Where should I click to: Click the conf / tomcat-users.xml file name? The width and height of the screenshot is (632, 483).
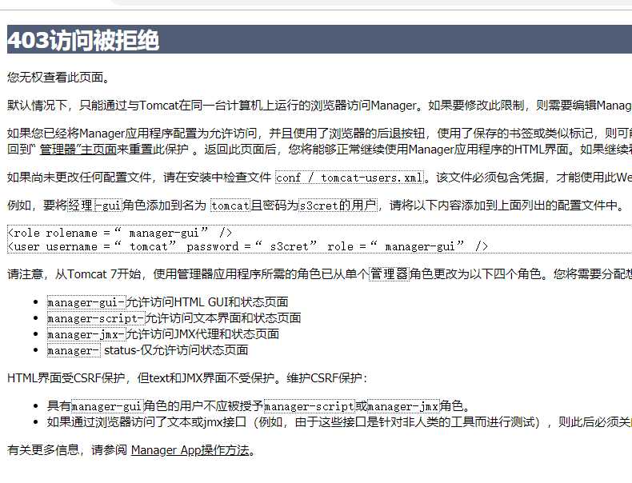tap(350, 178)
